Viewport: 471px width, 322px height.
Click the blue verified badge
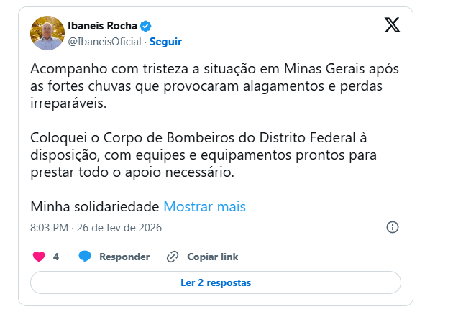(x=145, y=27)
